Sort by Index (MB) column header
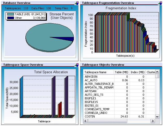163x126 pixels. click(x=138, y=72)
